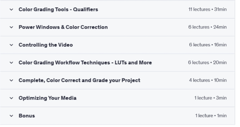
Task: Expand the Color Grading Tools - Qualifiers chevron
Action: pos(11,9)
